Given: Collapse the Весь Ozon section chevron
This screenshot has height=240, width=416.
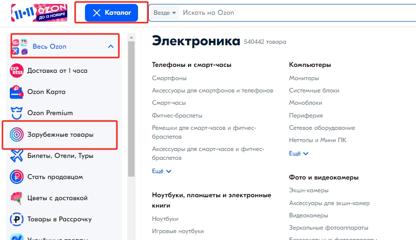Looking at the screenshot, I should (111, 47).
